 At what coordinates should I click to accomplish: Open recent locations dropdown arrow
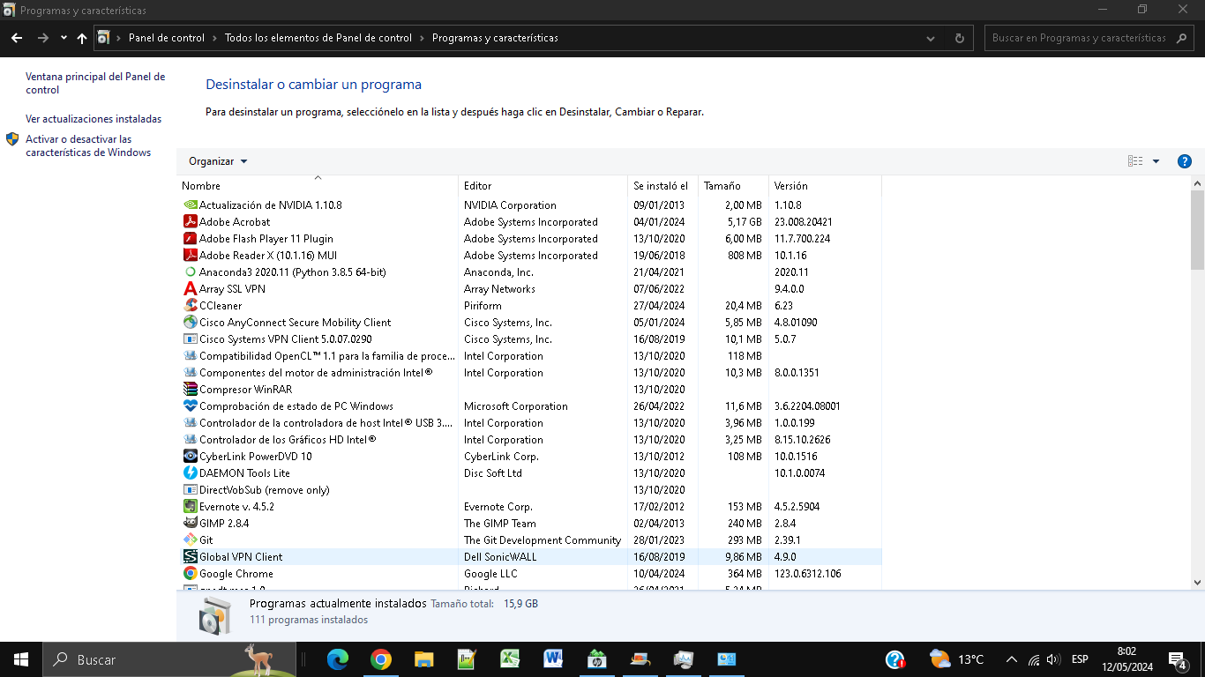pyautogui.click(x=64, y=38)
